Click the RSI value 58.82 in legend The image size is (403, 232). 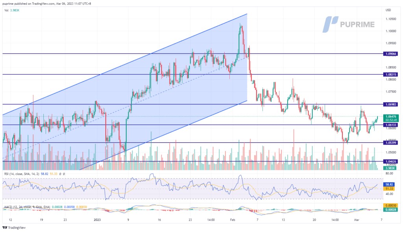[44, 174]
